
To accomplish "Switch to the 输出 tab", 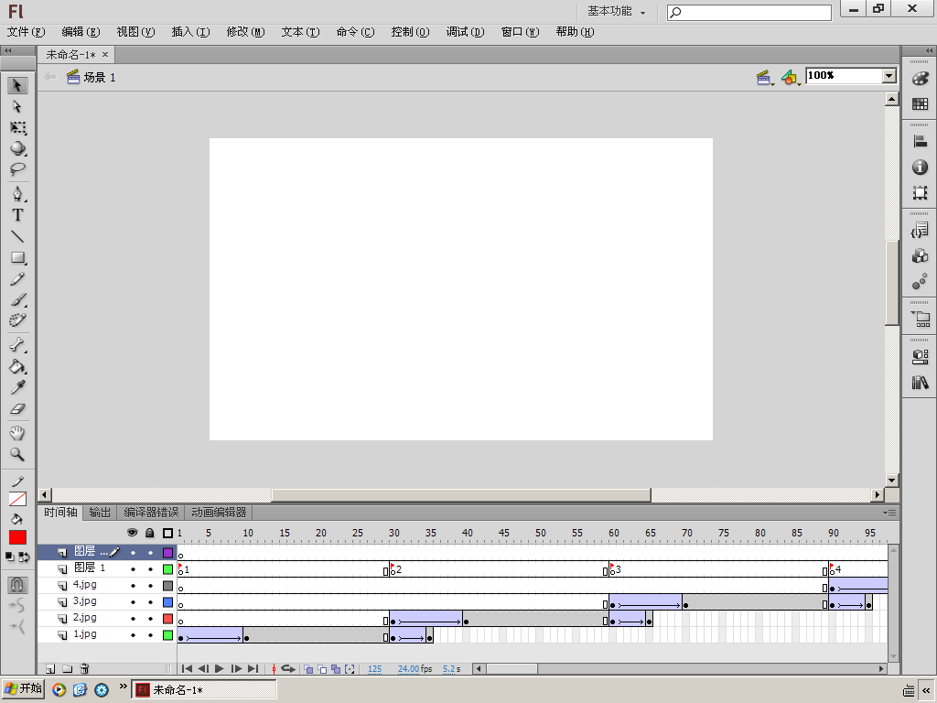I will coord(100,513).
